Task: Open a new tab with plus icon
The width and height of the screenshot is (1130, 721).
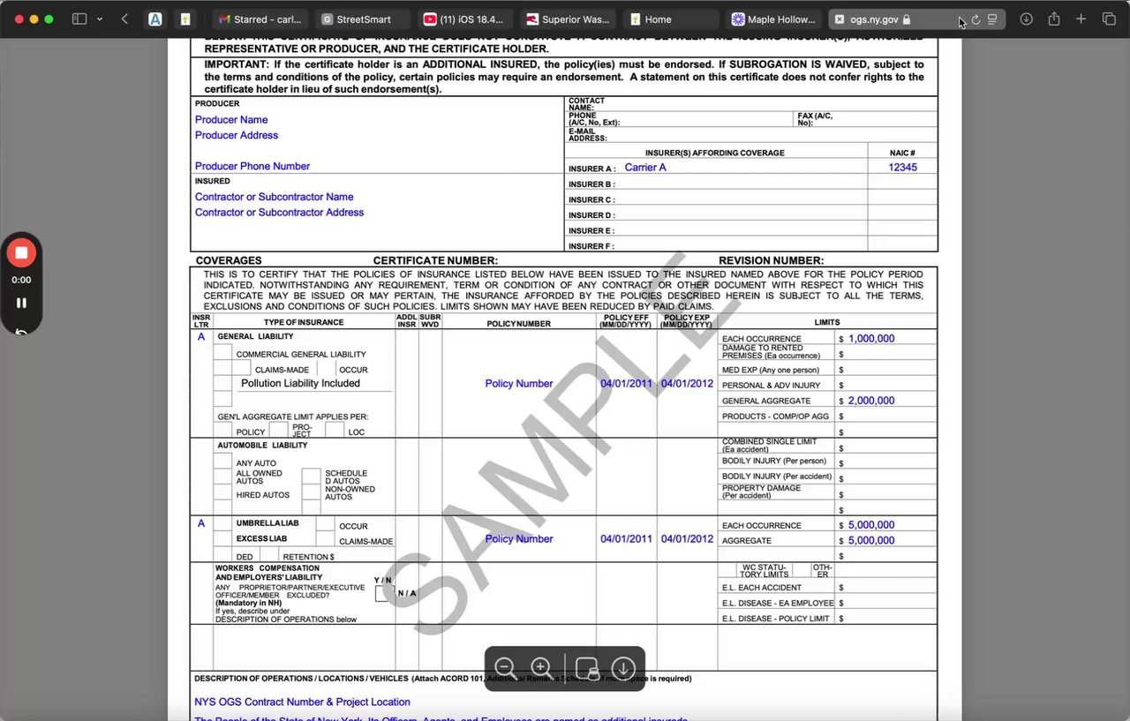Action: pos(1081,19)
